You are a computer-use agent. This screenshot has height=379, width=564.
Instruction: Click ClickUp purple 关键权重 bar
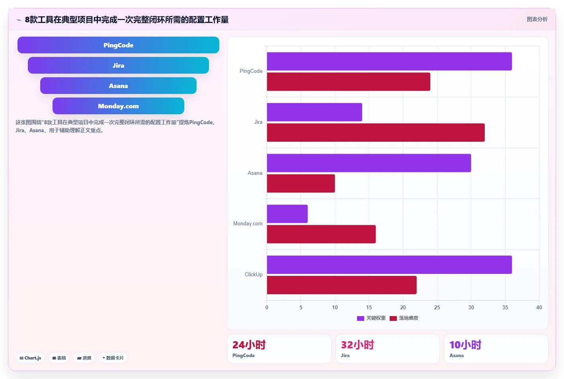pos(389,265)
